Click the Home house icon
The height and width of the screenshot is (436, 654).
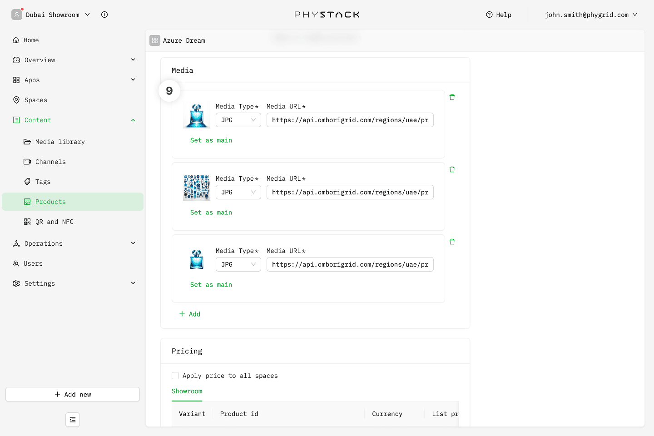[x=16, y=40]
